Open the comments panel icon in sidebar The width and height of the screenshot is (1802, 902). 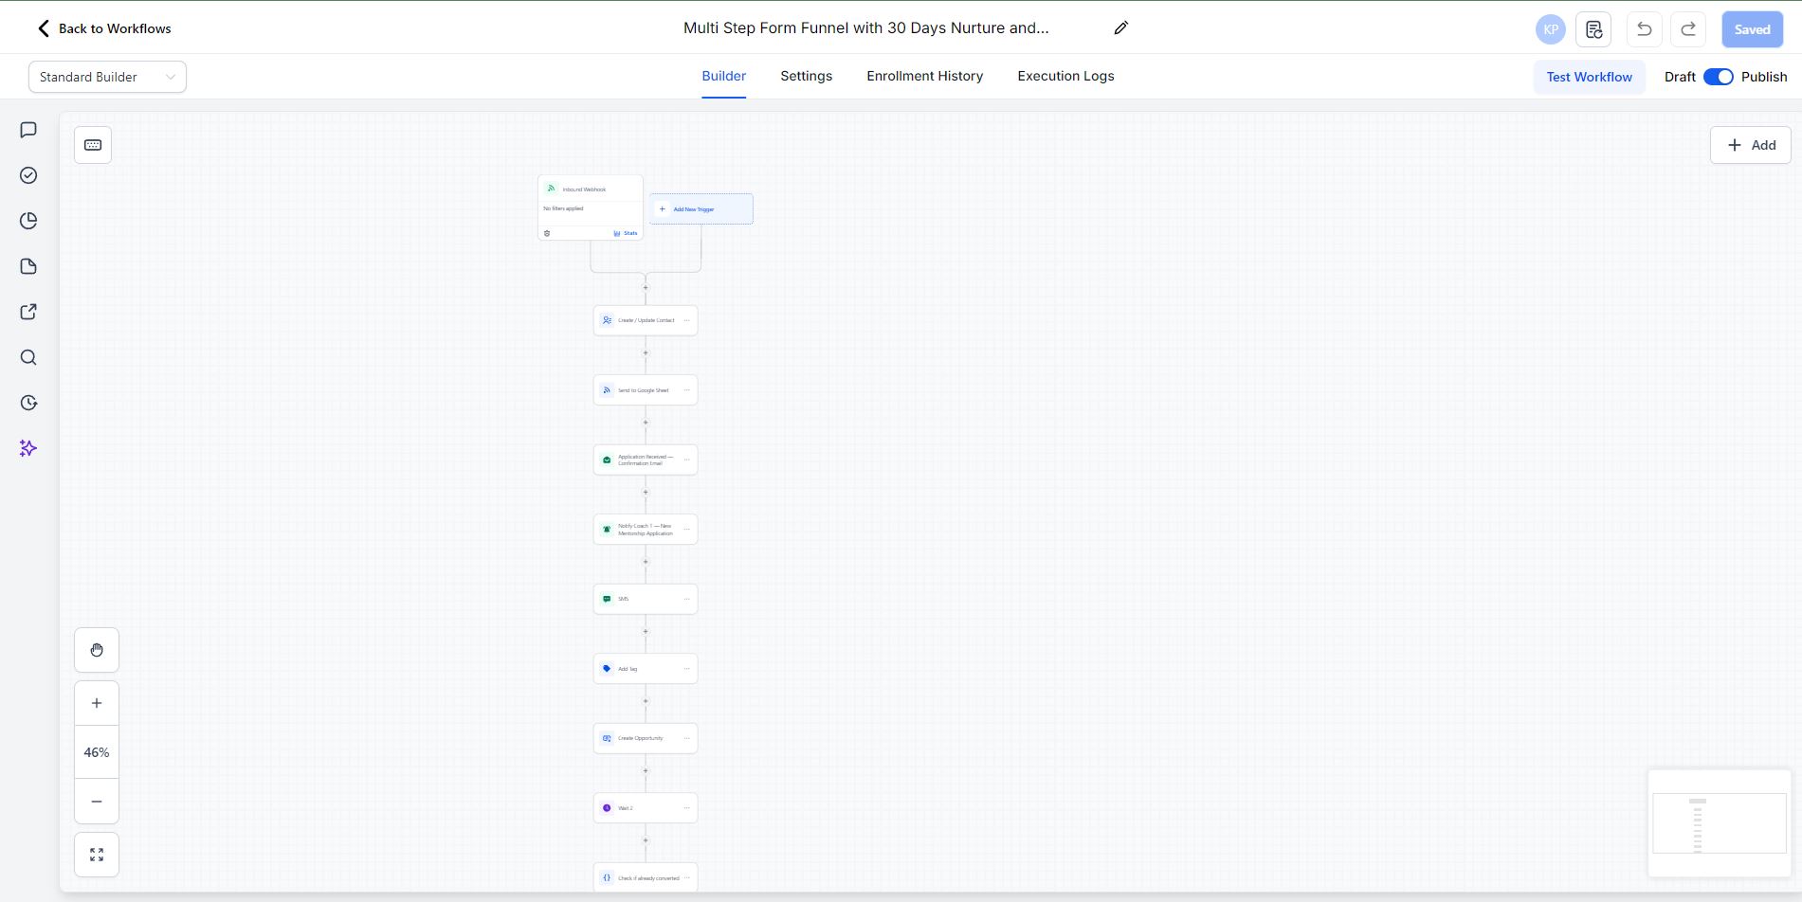click(x=28, y=130)
